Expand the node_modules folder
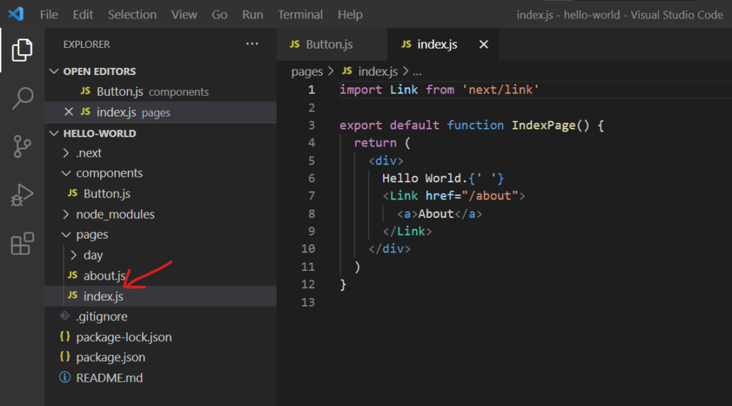Image resolution: width=732 pixels, height=406 pixels. point(66,214)
